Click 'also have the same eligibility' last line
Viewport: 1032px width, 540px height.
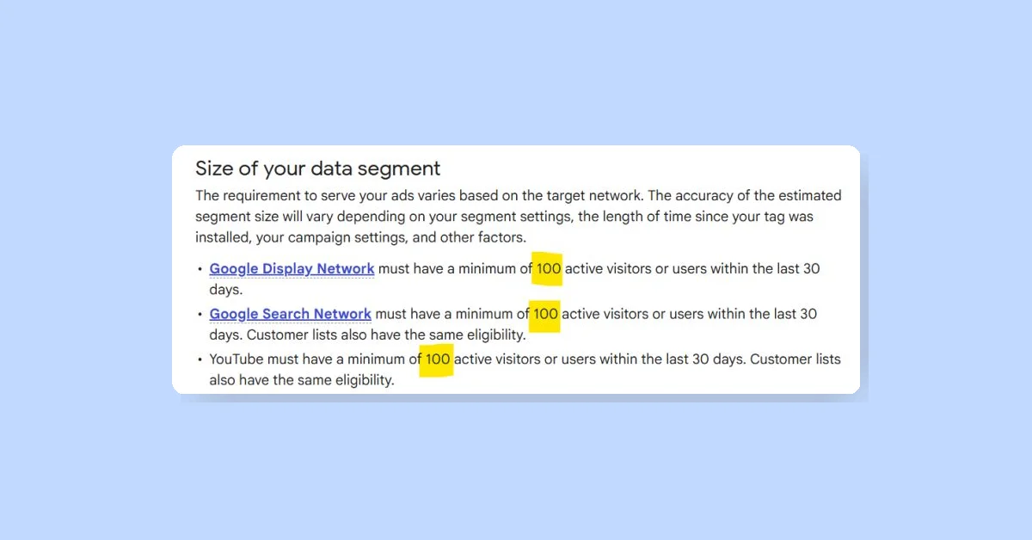click(x=302, y=380)
